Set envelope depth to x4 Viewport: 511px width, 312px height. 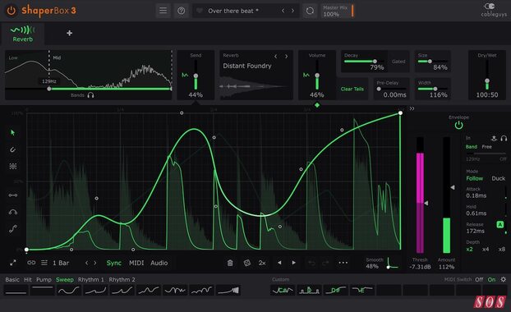(x=486, y=249)
